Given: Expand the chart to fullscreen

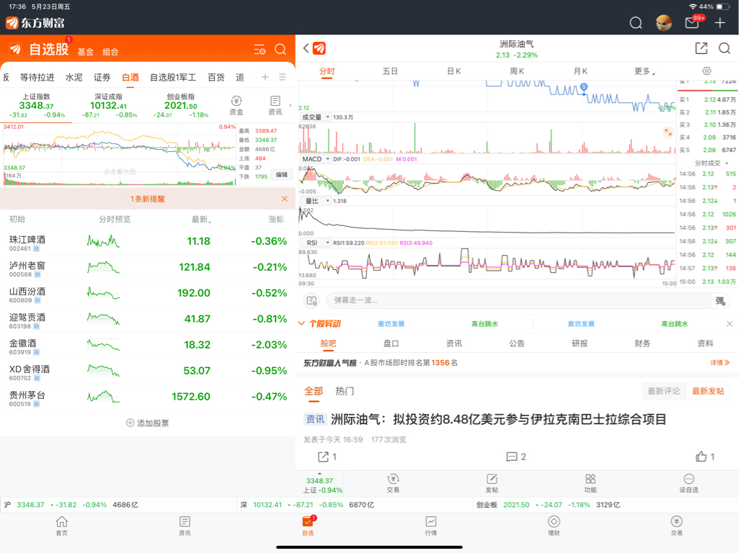Looking at the screenshot, I should pos(668,132).
